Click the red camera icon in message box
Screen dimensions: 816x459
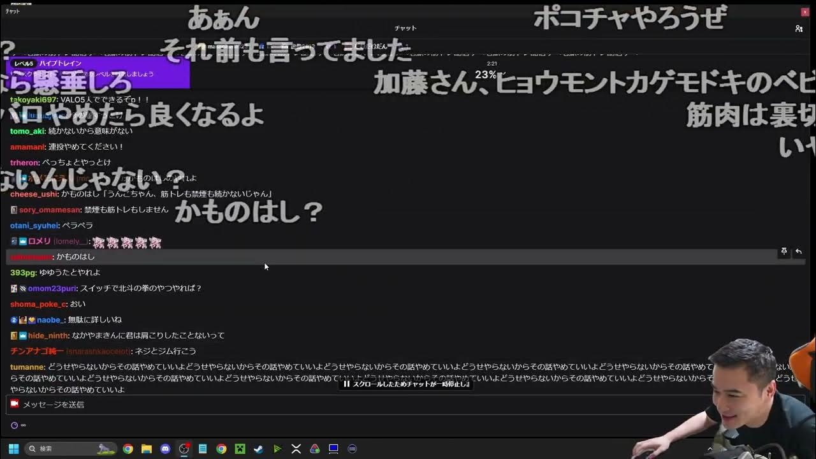pyautogui.click(x=15, y=404)
